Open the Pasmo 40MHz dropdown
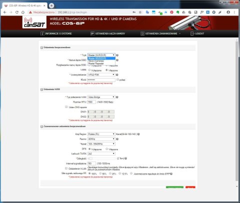Image resolution: width=240 pixels, height=203 pixels. 101,139
